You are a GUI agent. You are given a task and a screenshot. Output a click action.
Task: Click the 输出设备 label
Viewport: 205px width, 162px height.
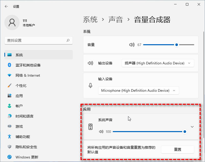(105, 63)
